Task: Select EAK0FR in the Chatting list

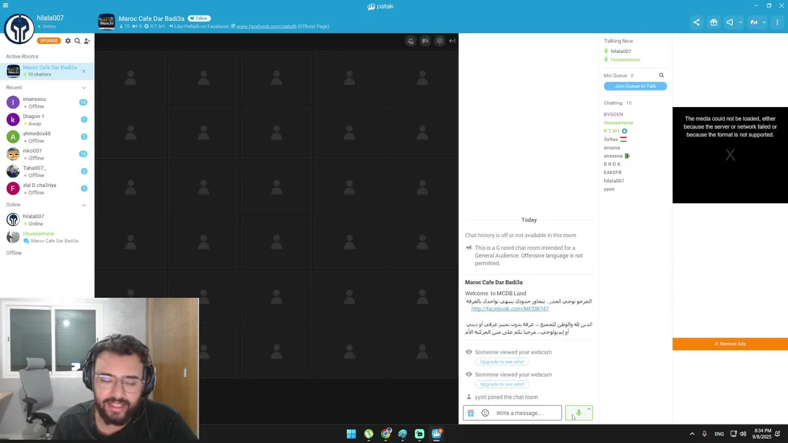Action: coord(613,172)
